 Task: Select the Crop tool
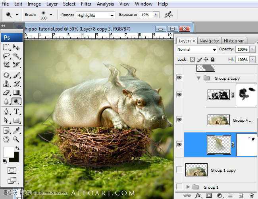[6, 65]
